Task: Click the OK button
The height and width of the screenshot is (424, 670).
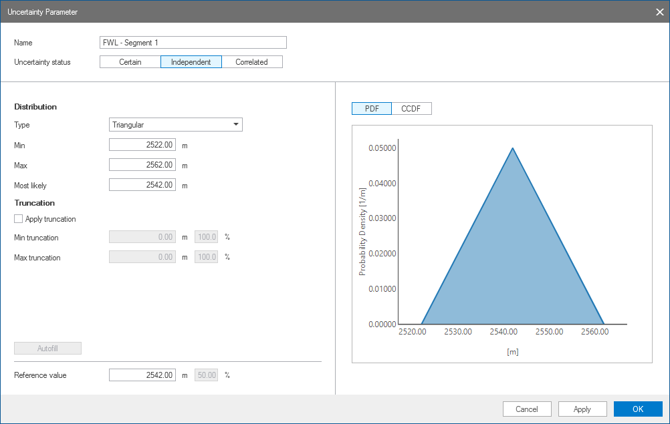Action: [637, 409]
